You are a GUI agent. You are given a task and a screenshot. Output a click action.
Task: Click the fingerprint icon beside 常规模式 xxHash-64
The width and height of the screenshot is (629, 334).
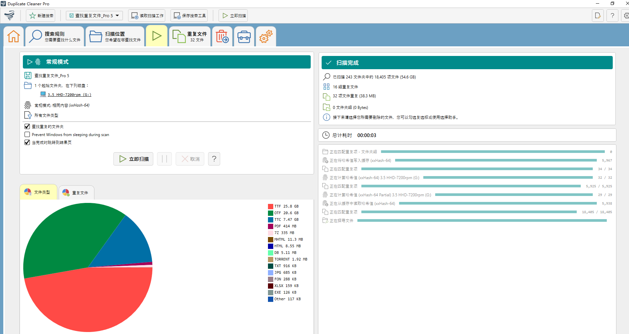28,105
